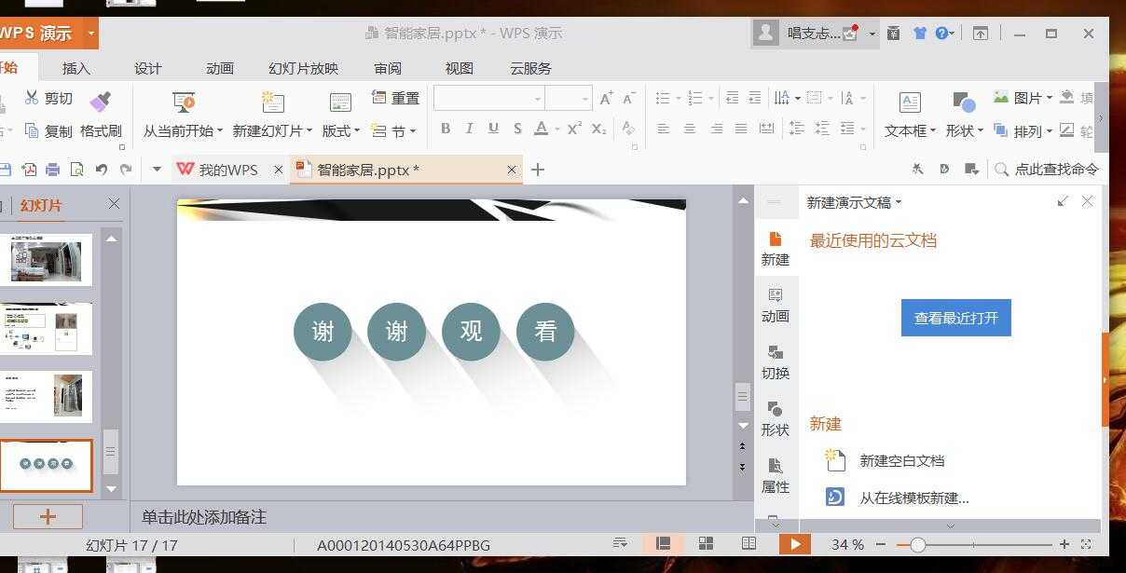Screen dimensions: 1126x573
Task: Click the orange slideshow play button
Action: click(x=794, y=544)
